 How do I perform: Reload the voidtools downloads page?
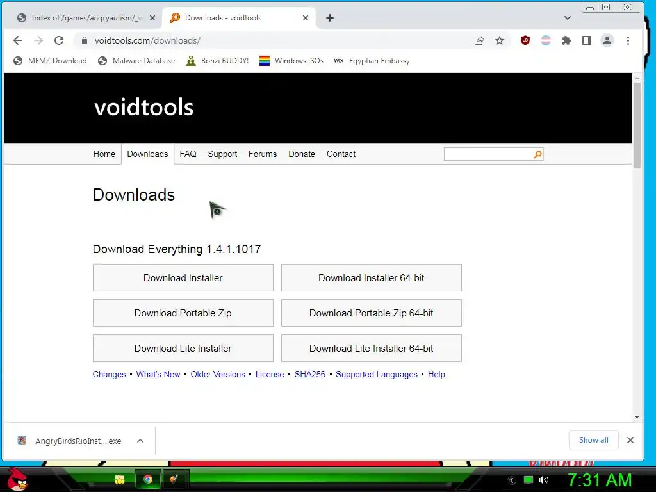(x=59, y=40)
